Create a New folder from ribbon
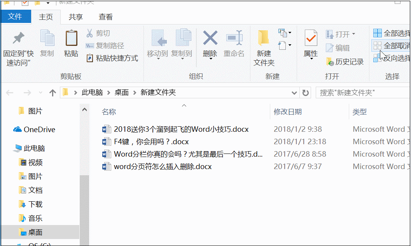Viewport: 411px width, 246px height. [x=264, y=48]
